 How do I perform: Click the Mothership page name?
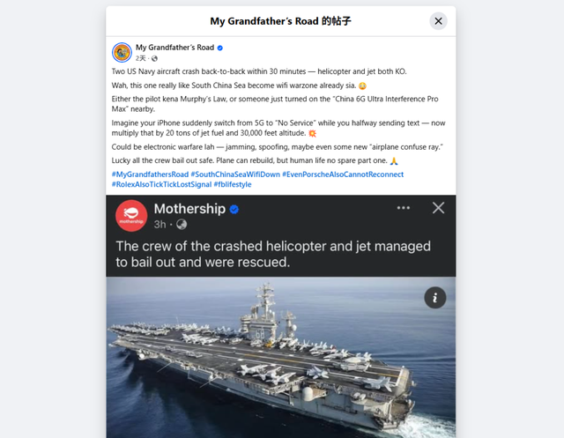[x=189, y=209]
